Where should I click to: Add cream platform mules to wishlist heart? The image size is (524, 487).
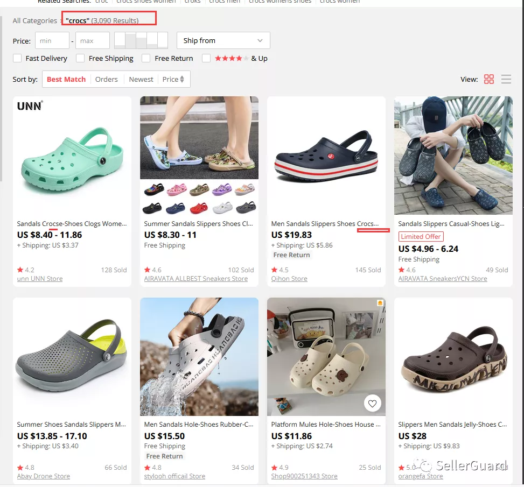coord(372,404)
